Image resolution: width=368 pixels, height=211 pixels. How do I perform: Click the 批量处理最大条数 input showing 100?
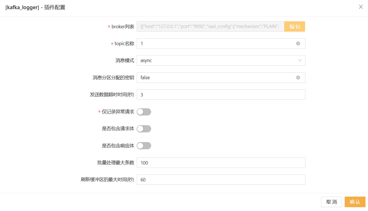pos(221,163)
